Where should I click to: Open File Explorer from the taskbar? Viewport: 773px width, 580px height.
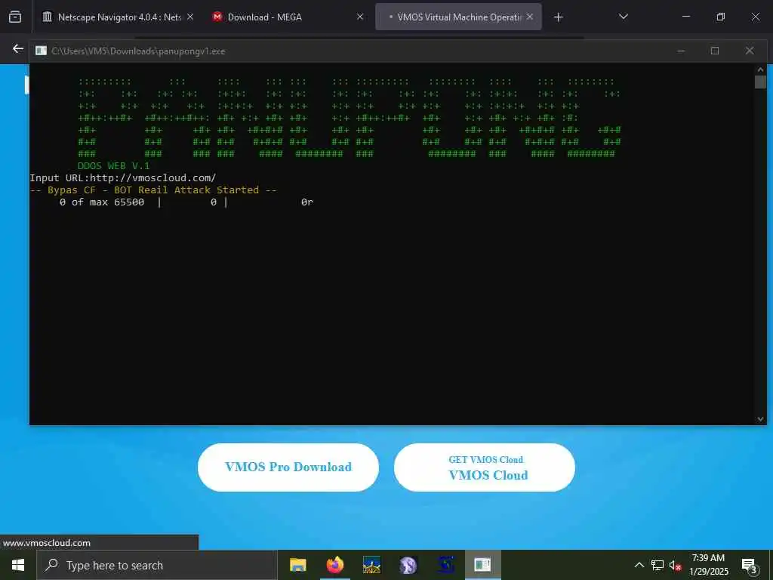pyautogui.click(x=297, y=565)
